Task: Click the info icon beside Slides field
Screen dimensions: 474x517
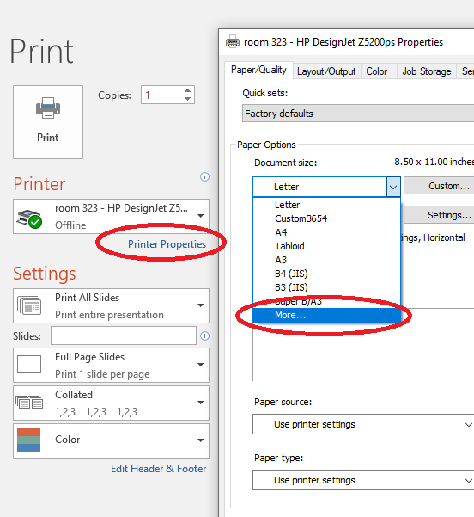Action: (204, 336)
